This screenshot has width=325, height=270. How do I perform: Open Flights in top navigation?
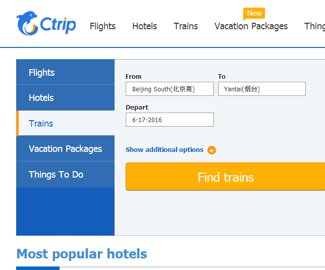pos(102,26)
